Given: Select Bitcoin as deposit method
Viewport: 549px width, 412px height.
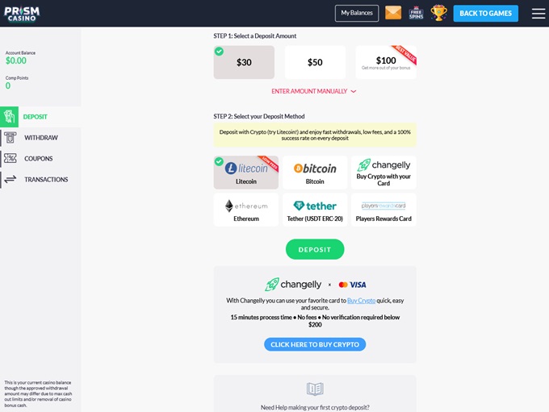Looking at the screenshot, I should [x=315, y=173].
